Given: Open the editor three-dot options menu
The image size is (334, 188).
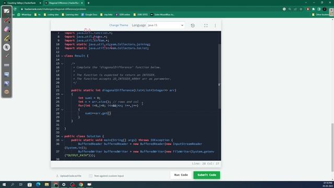Looking at the screenshot, I should click(x=215, y=26).
